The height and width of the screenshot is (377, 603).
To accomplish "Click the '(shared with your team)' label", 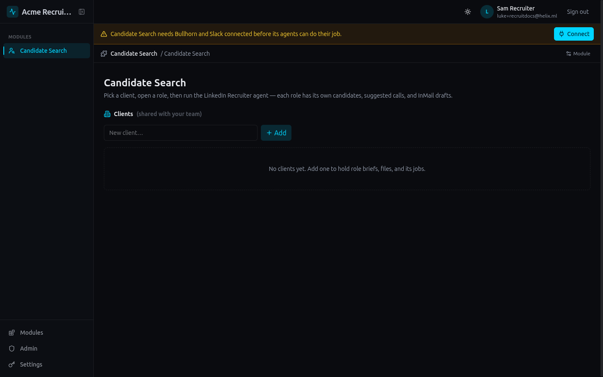I will pyautogui.click(x=169, y=114).
